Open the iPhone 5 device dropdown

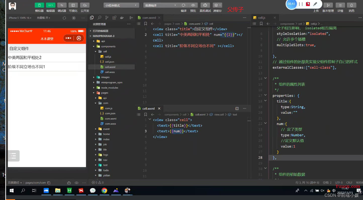[20, 18]
